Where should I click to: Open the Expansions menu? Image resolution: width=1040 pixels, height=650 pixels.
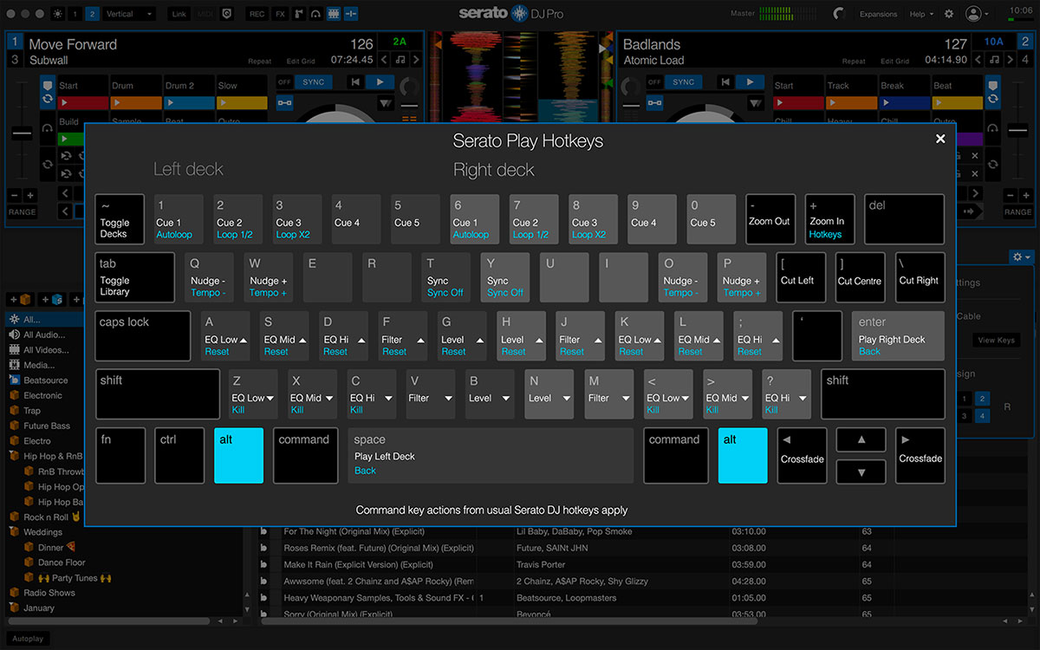click(878, 14)
